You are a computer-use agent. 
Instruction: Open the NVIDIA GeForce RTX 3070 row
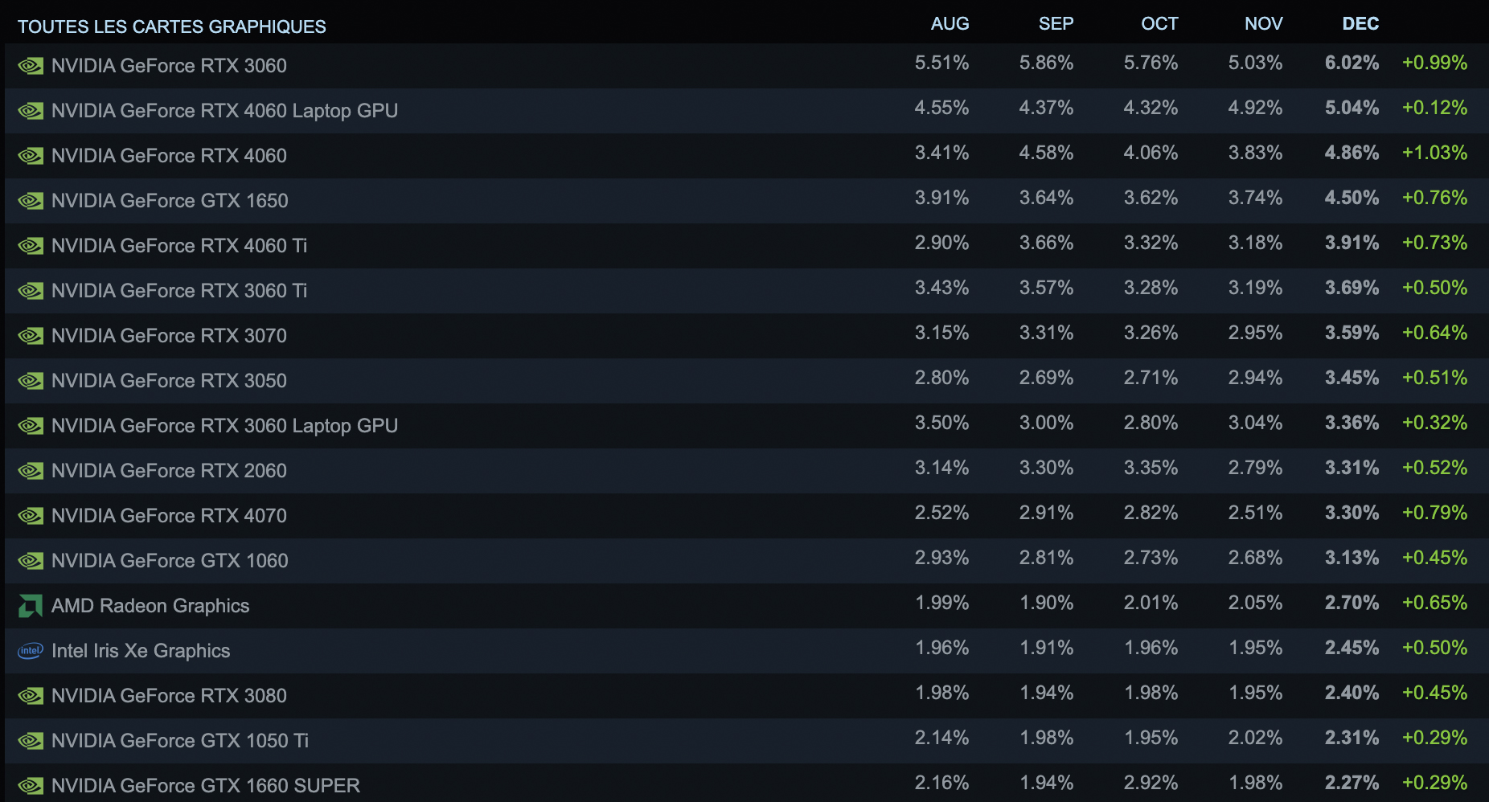[747, 335]
